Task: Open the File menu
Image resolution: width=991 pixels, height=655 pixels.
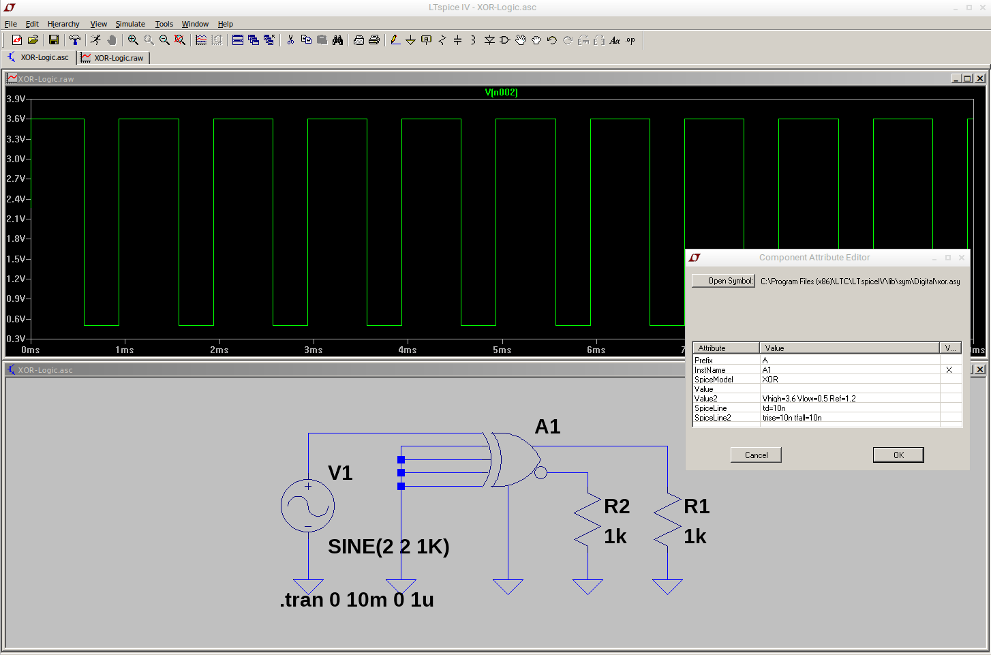Action: tap(11, 24)
